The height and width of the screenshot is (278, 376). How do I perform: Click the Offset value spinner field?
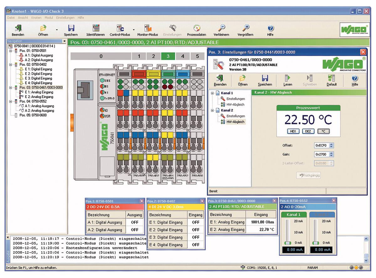point(321,146)
